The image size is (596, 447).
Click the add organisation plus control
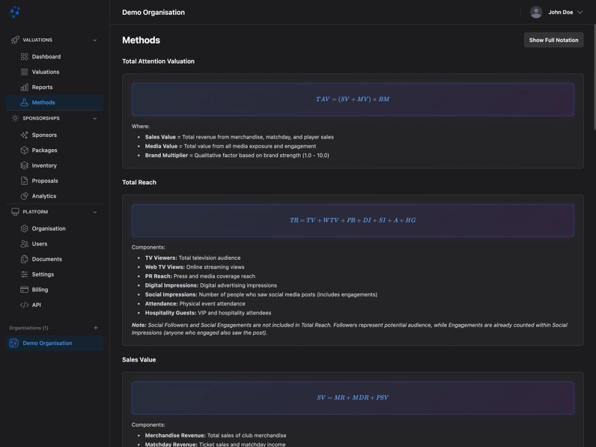pyautogui.click(x=95, y=327)
